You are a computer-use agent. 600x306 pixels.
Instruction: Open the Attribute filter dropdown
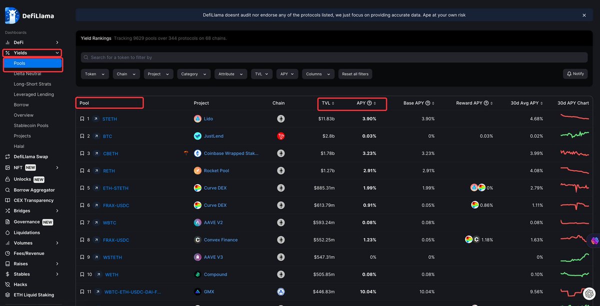click(231, 74)
